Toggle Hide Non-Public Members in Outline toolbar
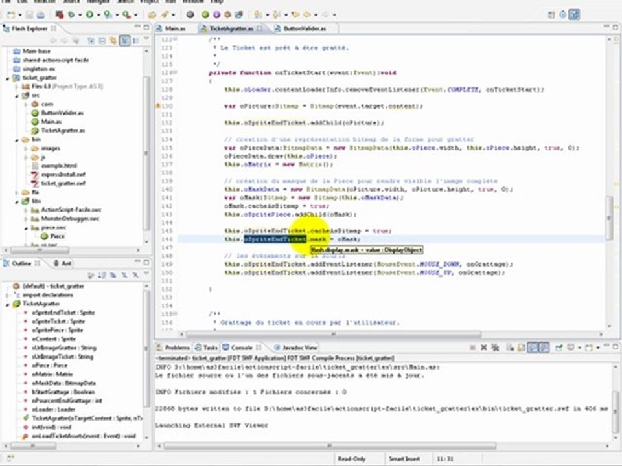 pyautogui.click(x=135, y=274)
